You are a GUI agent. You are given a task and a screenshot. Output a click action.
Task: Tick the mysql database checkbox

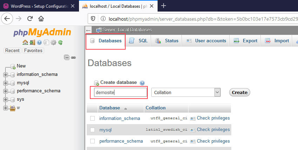click(x=93, y=130)
